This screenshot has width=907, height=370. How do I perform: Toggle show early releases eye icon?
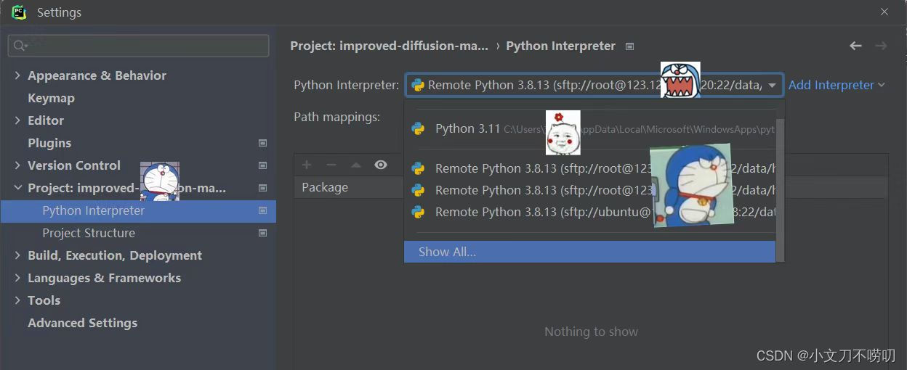click(381, 165)
